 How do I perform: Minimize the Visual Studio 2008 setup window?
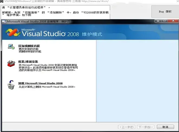158,21
